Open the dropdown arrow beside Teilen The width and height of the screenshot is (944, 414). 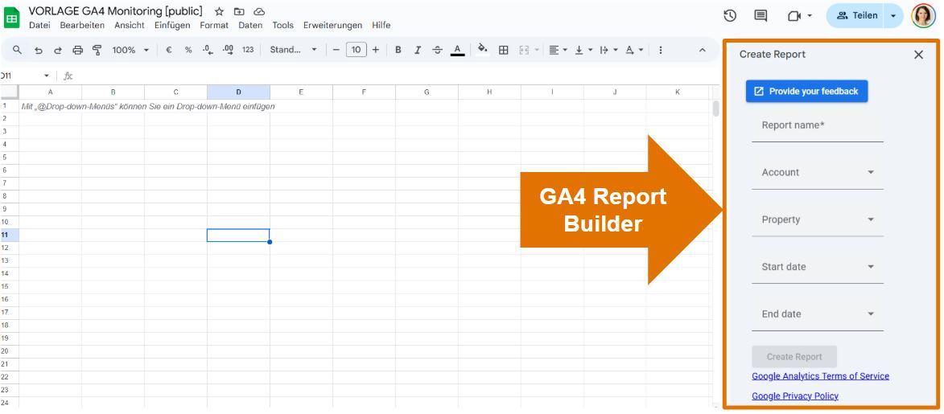893,15
